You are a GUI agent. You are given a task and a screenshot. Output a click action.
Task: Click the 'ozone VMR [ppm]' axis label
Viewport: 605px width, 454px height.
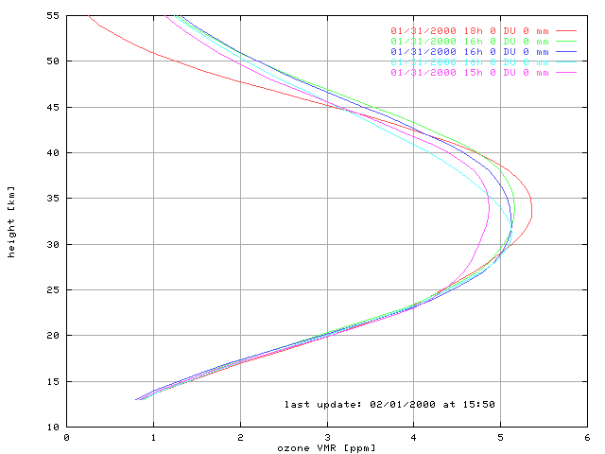pyautogui.click(x=326, y=448)
